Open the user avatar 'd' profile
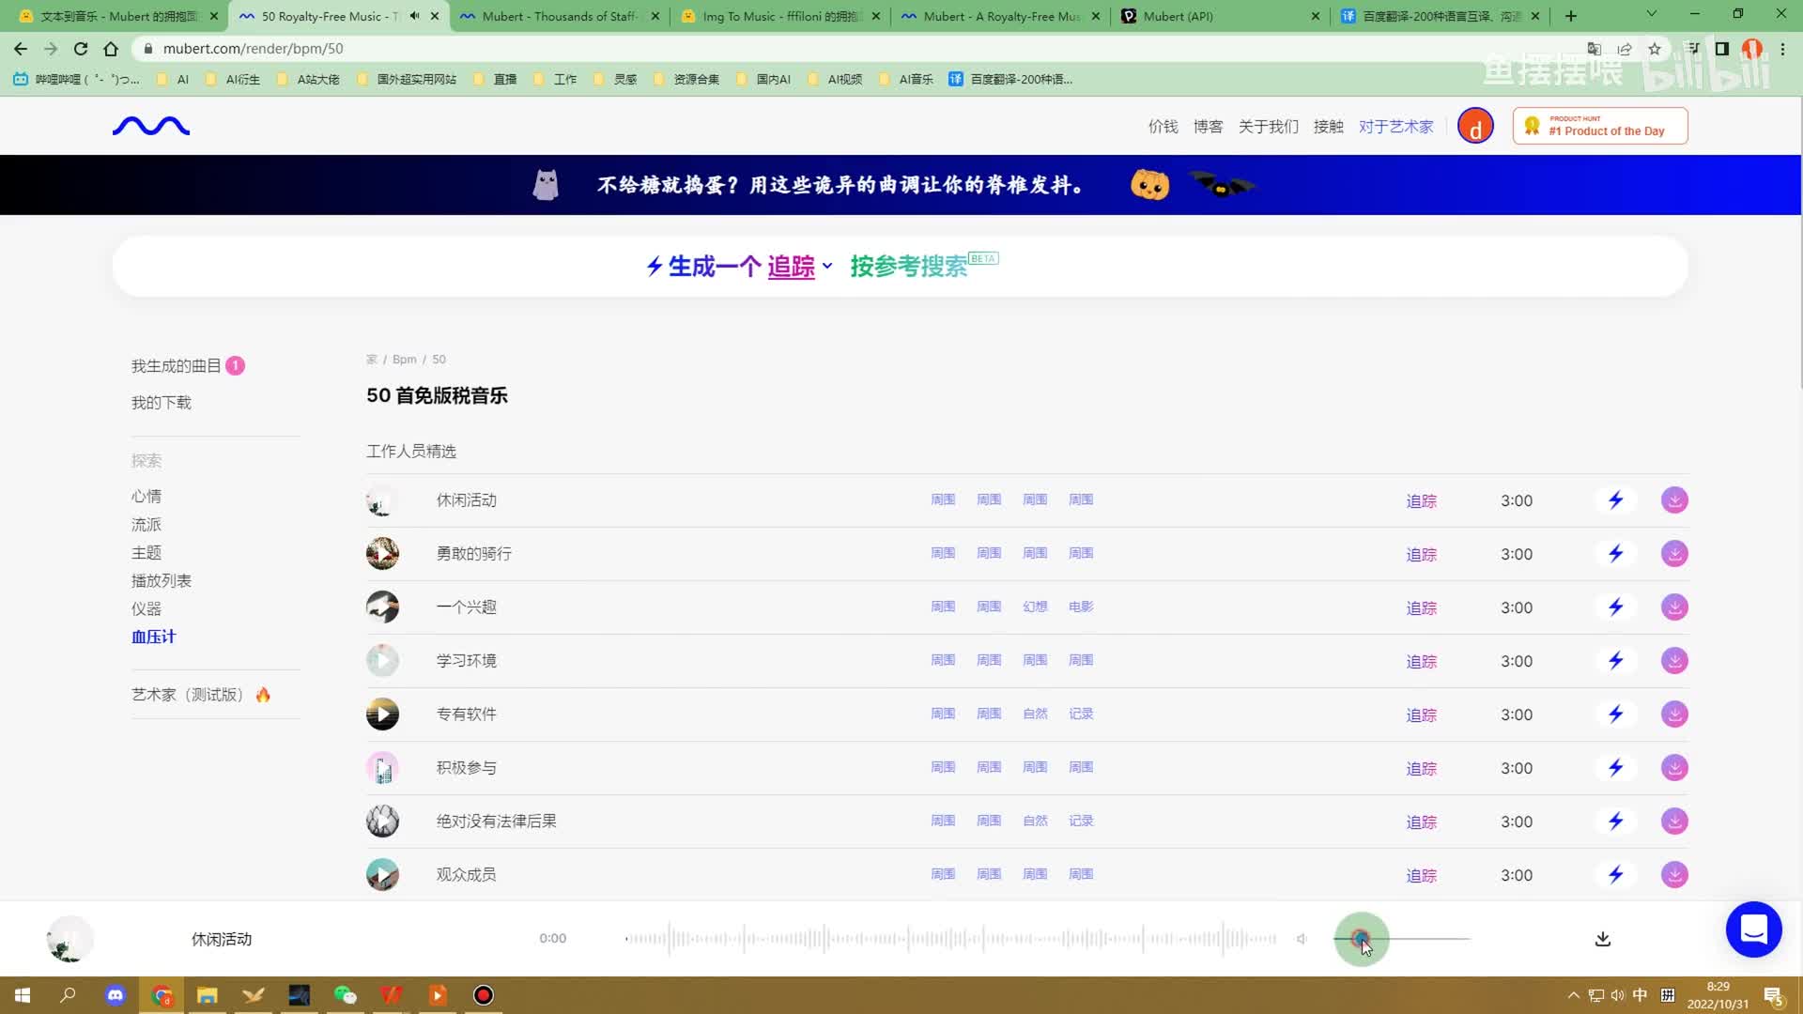 1475,127
